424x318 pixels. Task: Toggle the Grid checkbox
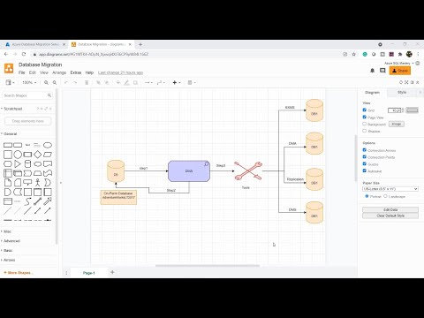(x=365, y=110)
